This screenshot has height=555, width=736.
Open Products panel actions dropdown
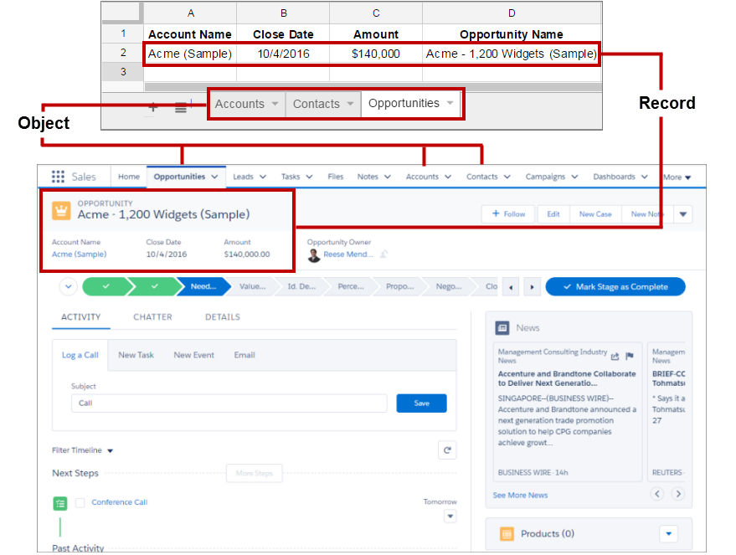click(669, 534)
